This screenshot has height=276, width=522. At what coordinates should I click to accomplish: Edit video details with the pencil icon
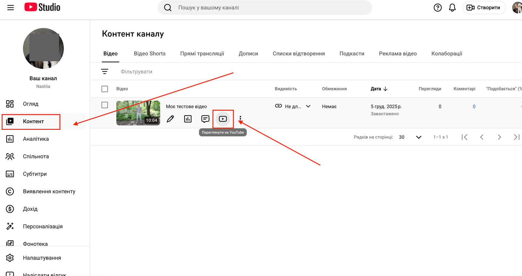(x=170, y=119)
